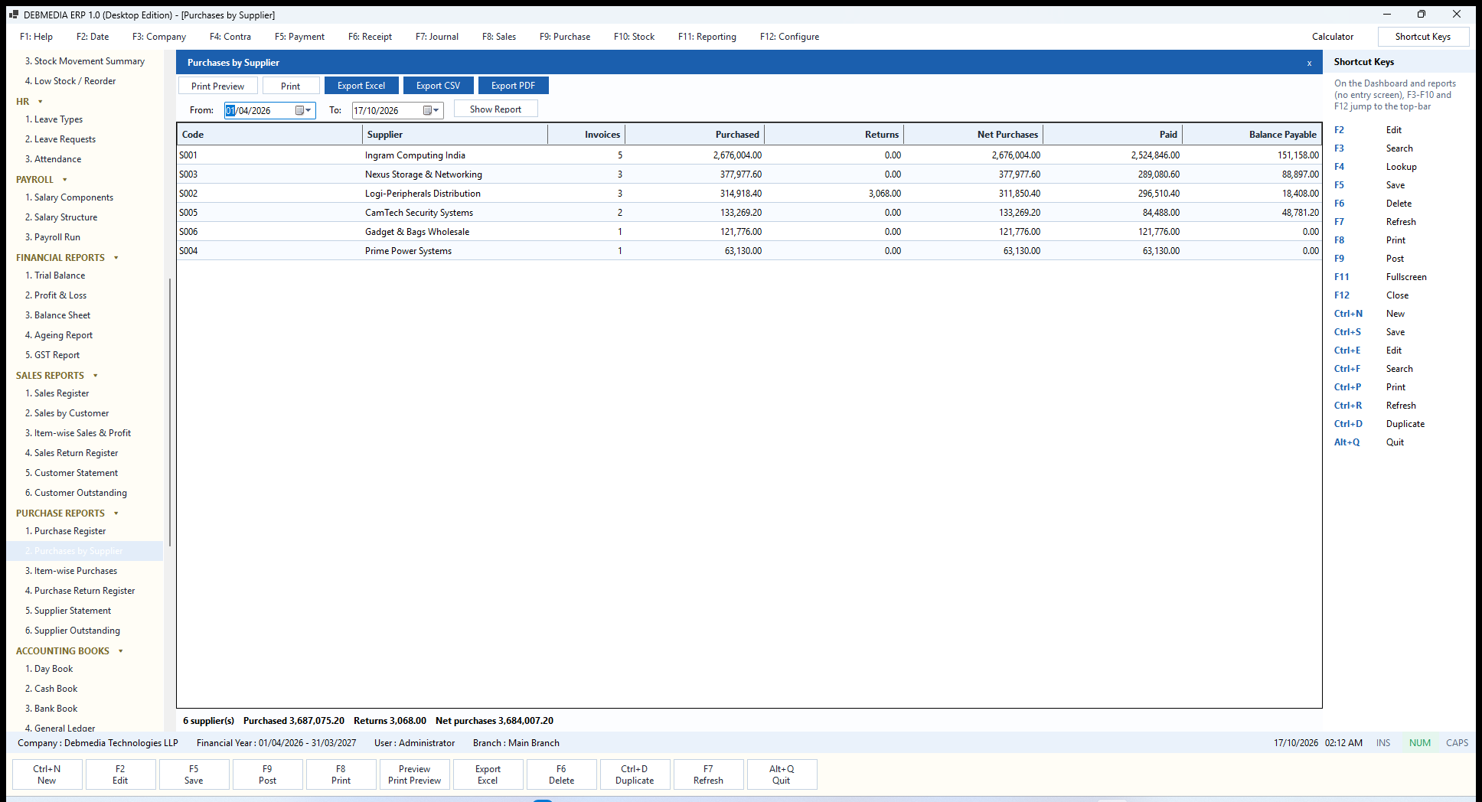Open the F8: Sales menu
Image resolution: width=1482 pixels, height=802 pixels.
point(499,37)
